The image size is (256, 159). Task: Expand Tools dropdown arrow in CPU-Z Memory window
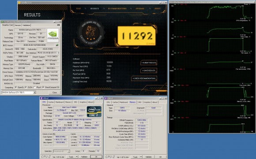[x=141, y=157]
